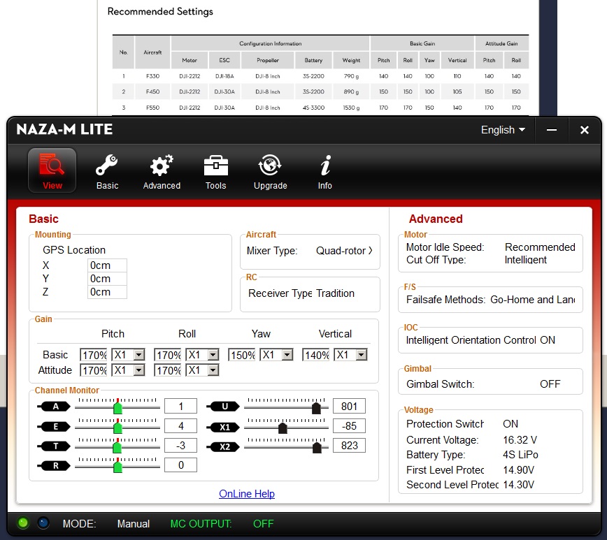The width and height of the screenshot is (607, 540).
Task: Click the channel U slider handle
Action: 316,408
